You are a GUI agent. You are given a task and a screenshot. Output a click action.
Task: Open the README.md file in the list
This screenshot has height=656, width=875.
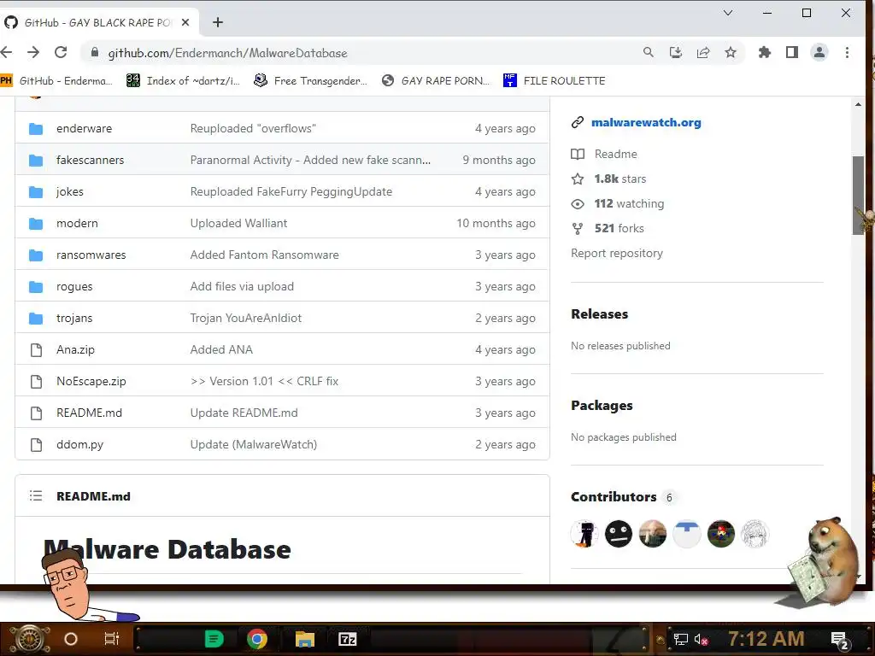point(89,413)
